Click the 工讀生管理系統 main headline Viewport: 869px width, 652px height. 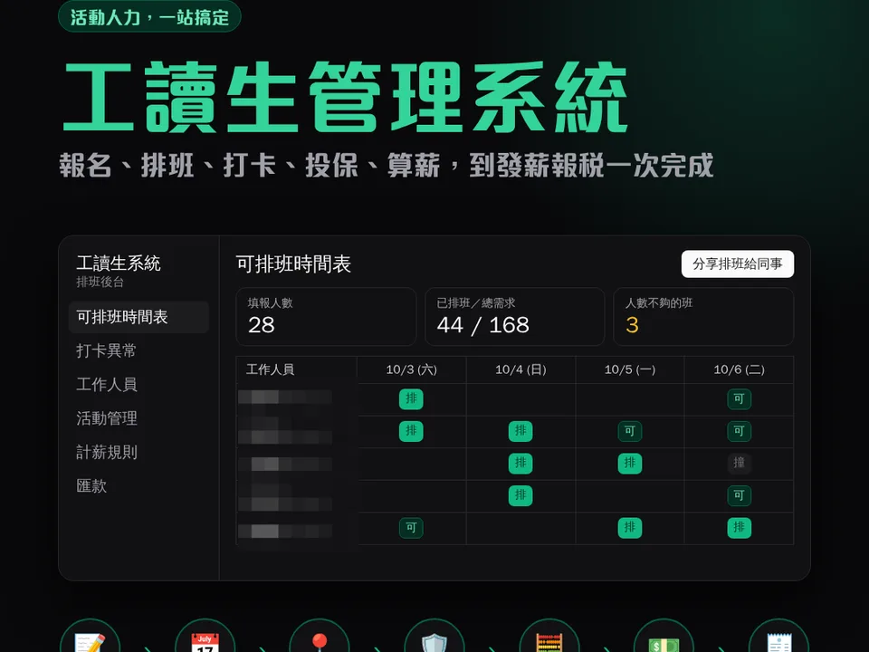345,97
